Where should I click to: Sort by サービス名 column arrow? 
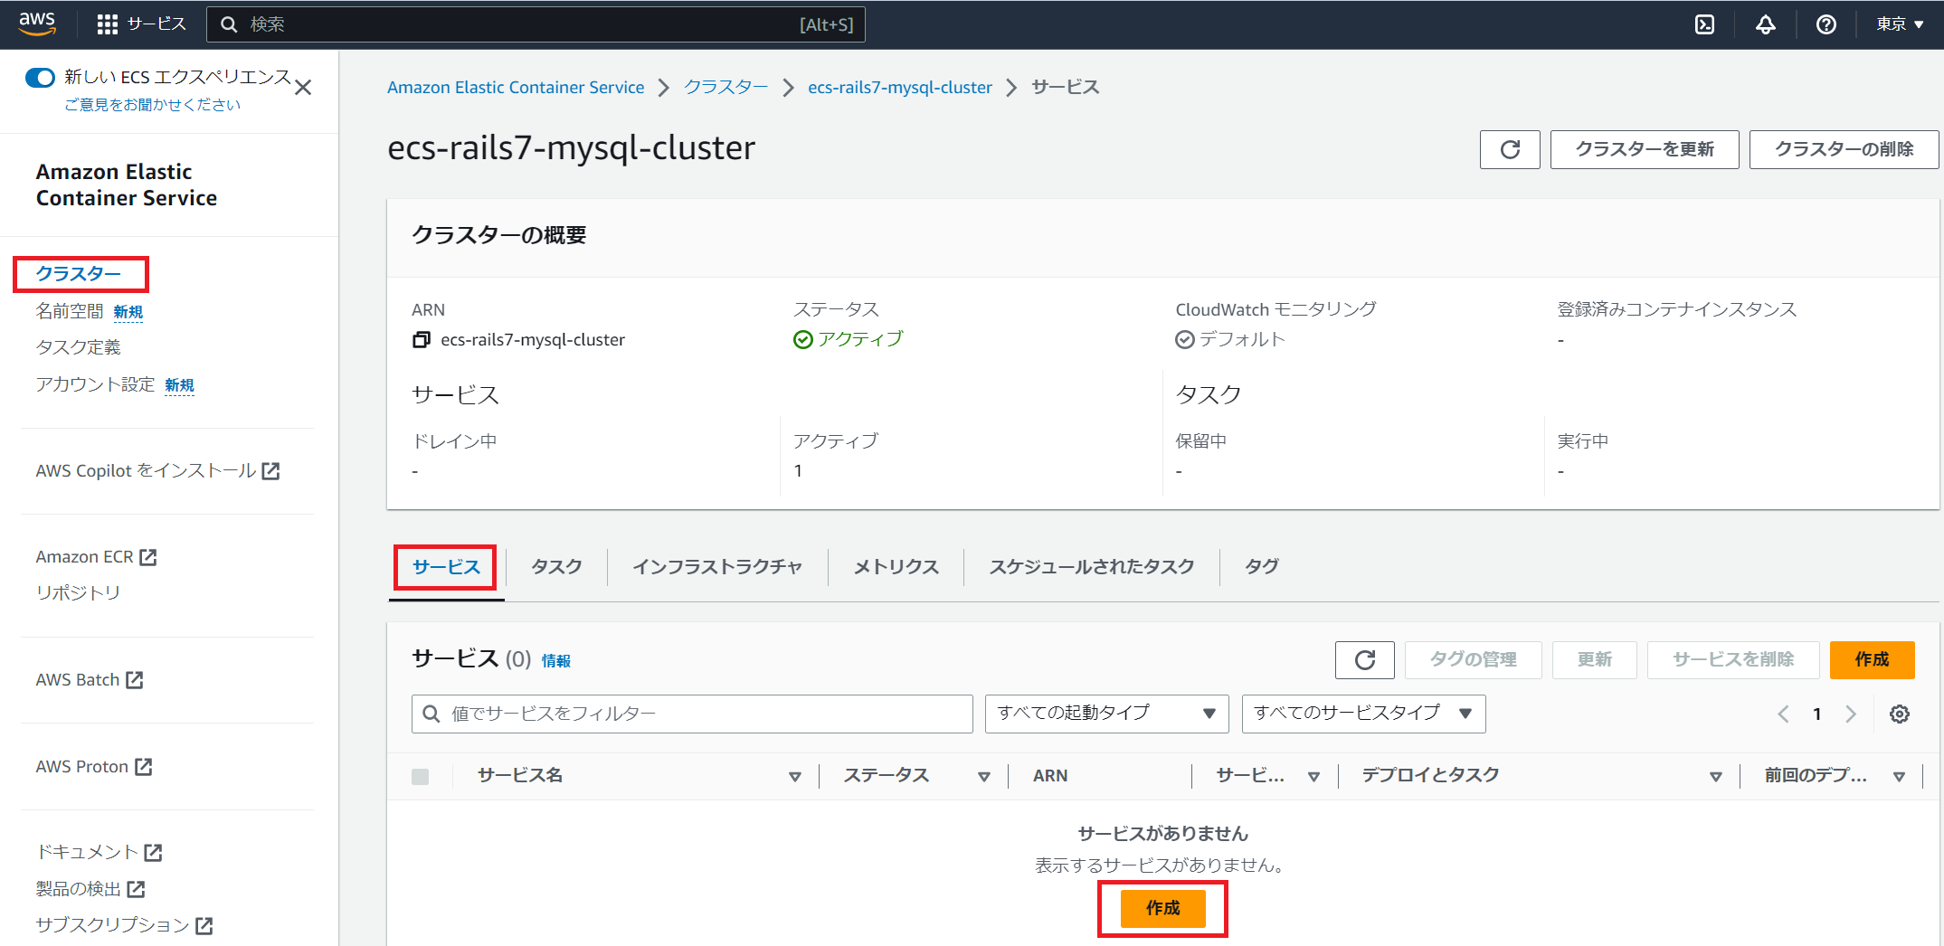pos(795,777)
